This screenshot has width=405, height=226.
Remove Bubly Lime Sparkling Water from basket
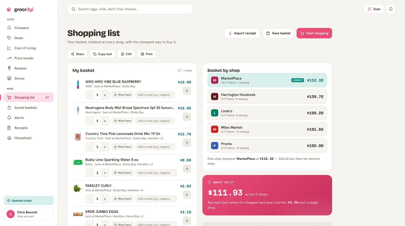(x=187, y=169)
